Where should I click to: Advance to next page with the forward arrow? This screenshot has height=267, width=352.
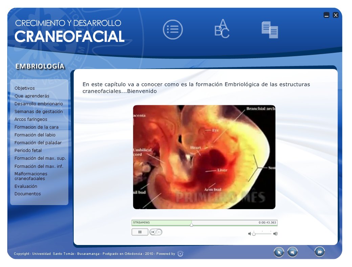point(319,252)
